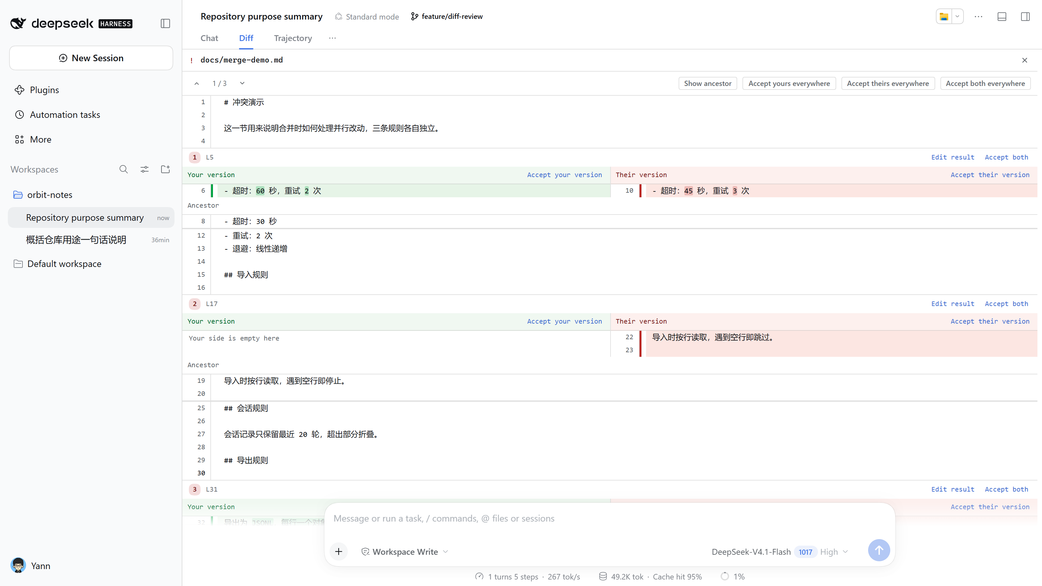Open workspace filter settings icon
Image resolution: width=1042 pixels, height=586 pixels.
(x=144, y=169)
